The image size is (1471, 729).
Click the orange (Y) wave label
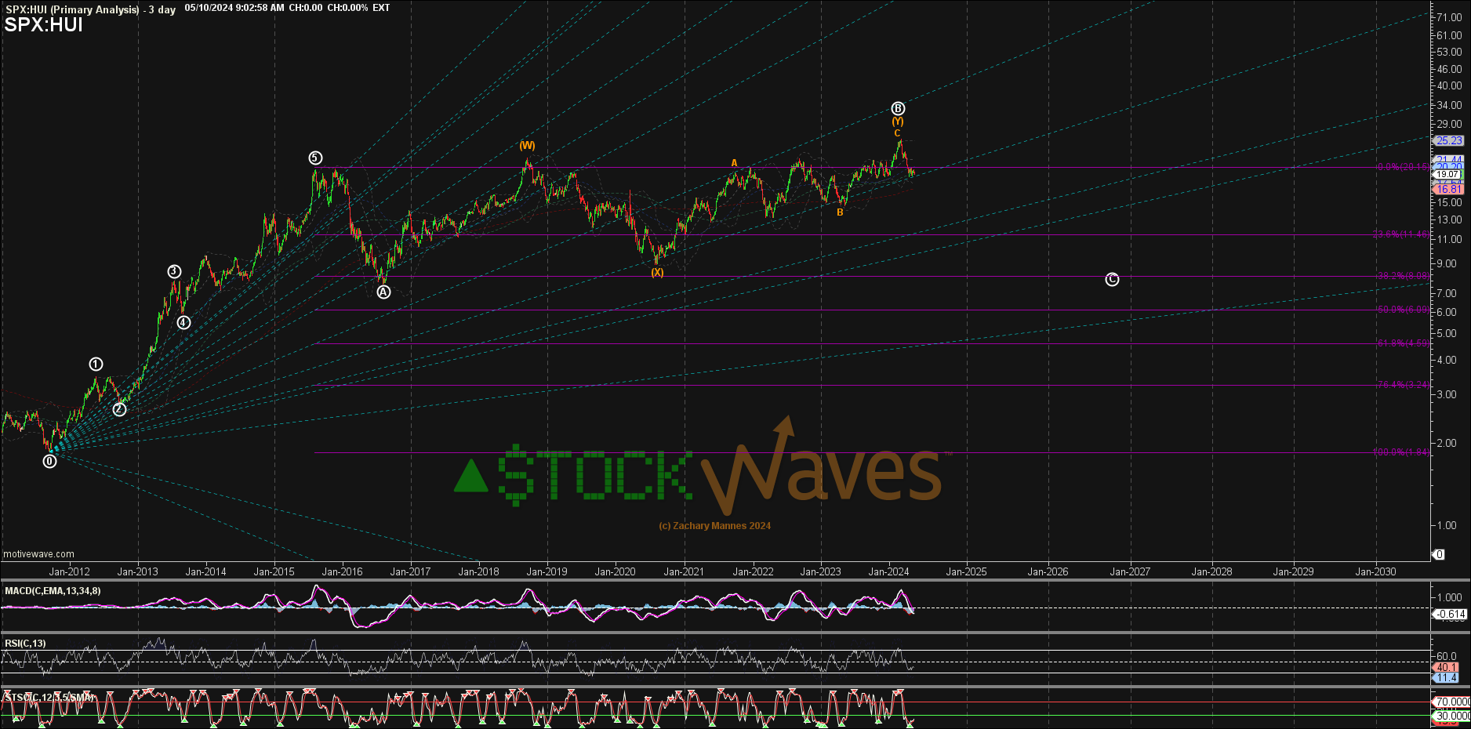[x=898, y=121]
